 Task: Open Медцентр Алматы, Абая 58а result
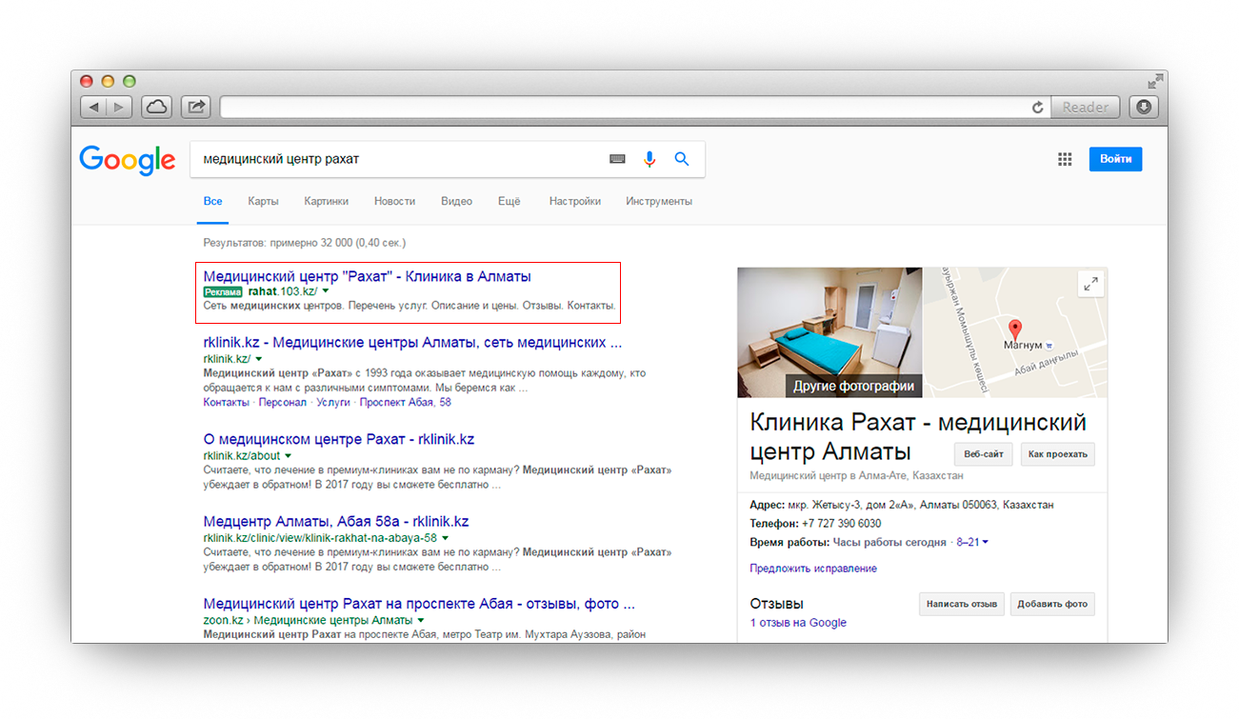point(336,521)
